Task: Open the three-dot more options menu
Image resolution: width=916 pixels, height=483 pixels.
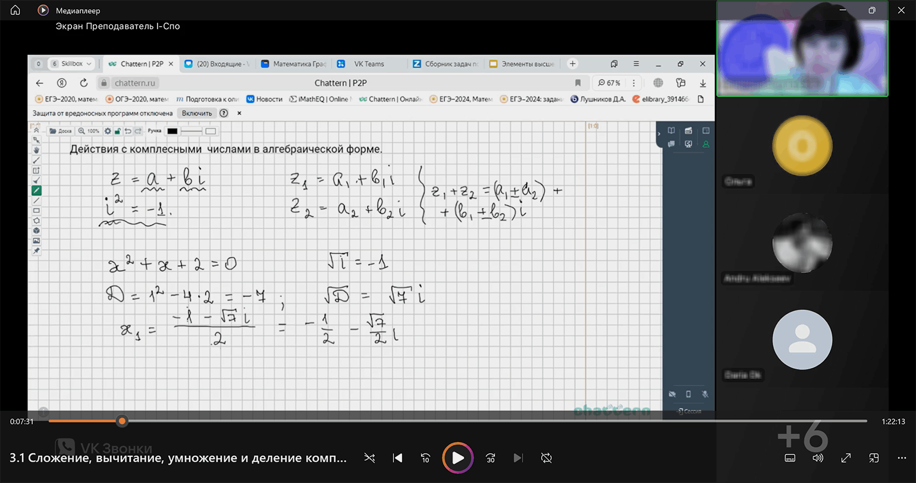Action: point(902,458)
